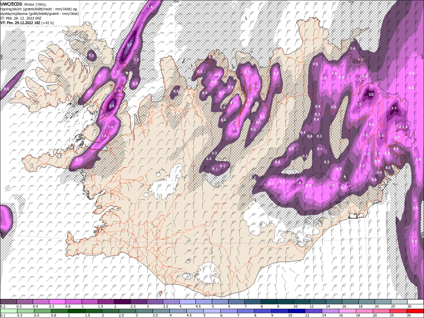This screenshot has width=424, height=318.
Task: Select the bright red rain swatch above 30
Action: point(416,311)
